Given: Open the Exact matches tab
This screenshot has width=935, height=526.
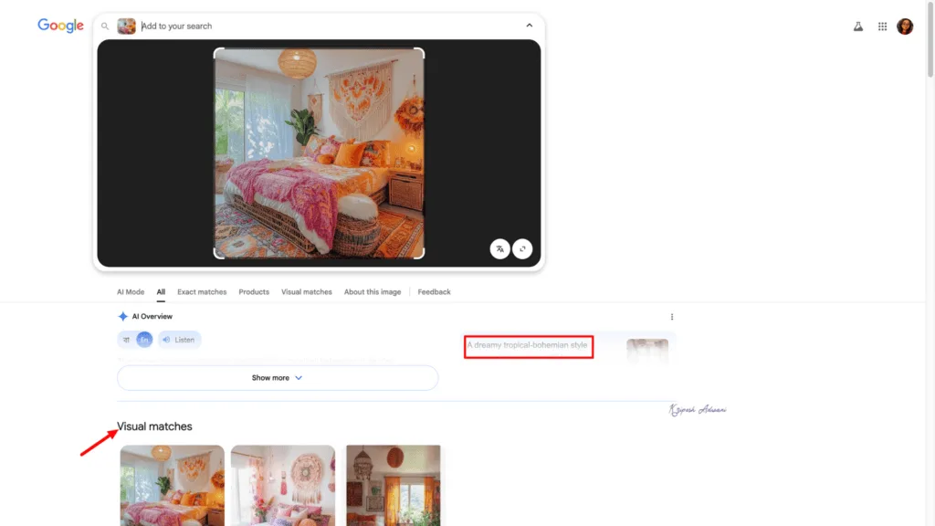Looking at the screenshot, I should point(201,291).
